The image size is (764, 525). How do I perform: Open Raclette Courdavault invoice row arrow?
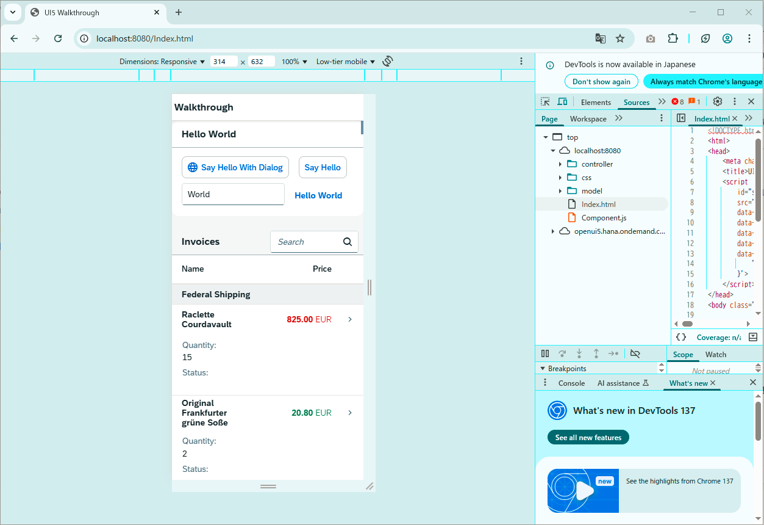(350, 319)
